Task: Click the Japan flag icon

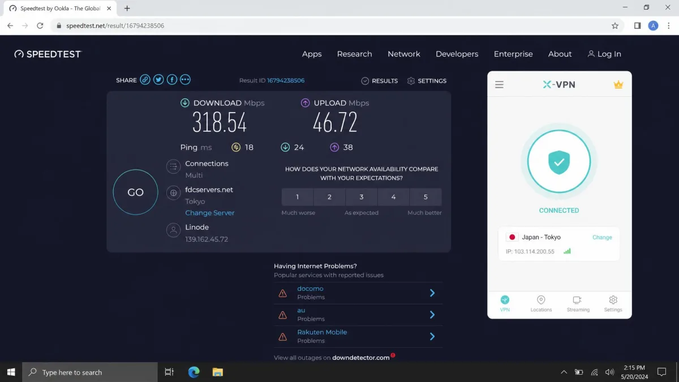Action: (x=512, y=237)
